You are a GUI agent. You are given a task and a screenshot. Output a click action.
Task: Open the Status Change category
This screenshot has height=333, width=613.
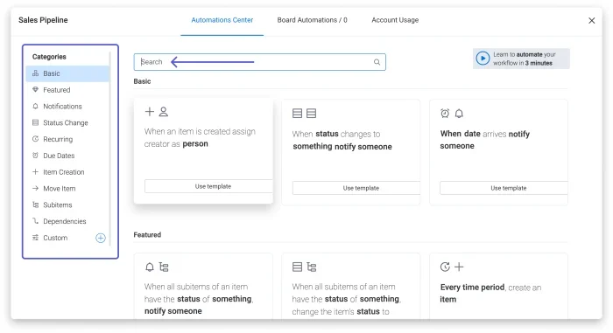pyautogui.click(x=67, y=122)
